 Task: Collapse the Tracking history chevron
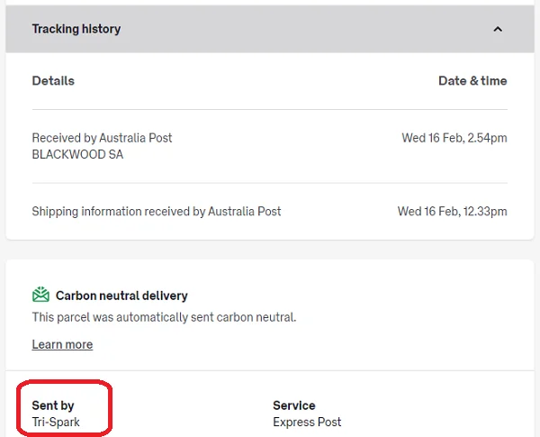(498, 29)
